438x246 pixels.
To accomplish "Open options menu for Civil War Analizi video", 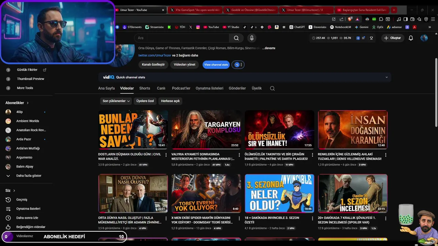I will pyautogui.click(x=166, y=155).
